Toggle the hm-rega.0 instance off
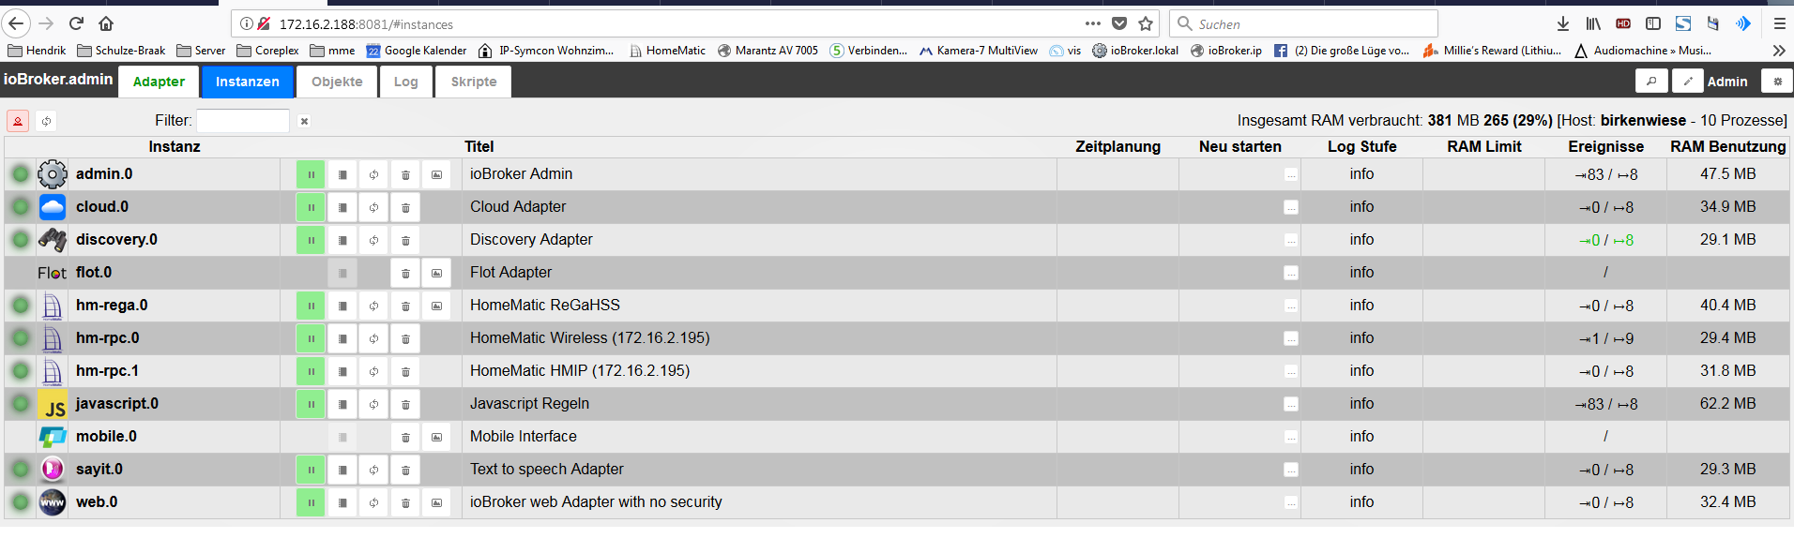1794x538 pixels. click(311, 306)
